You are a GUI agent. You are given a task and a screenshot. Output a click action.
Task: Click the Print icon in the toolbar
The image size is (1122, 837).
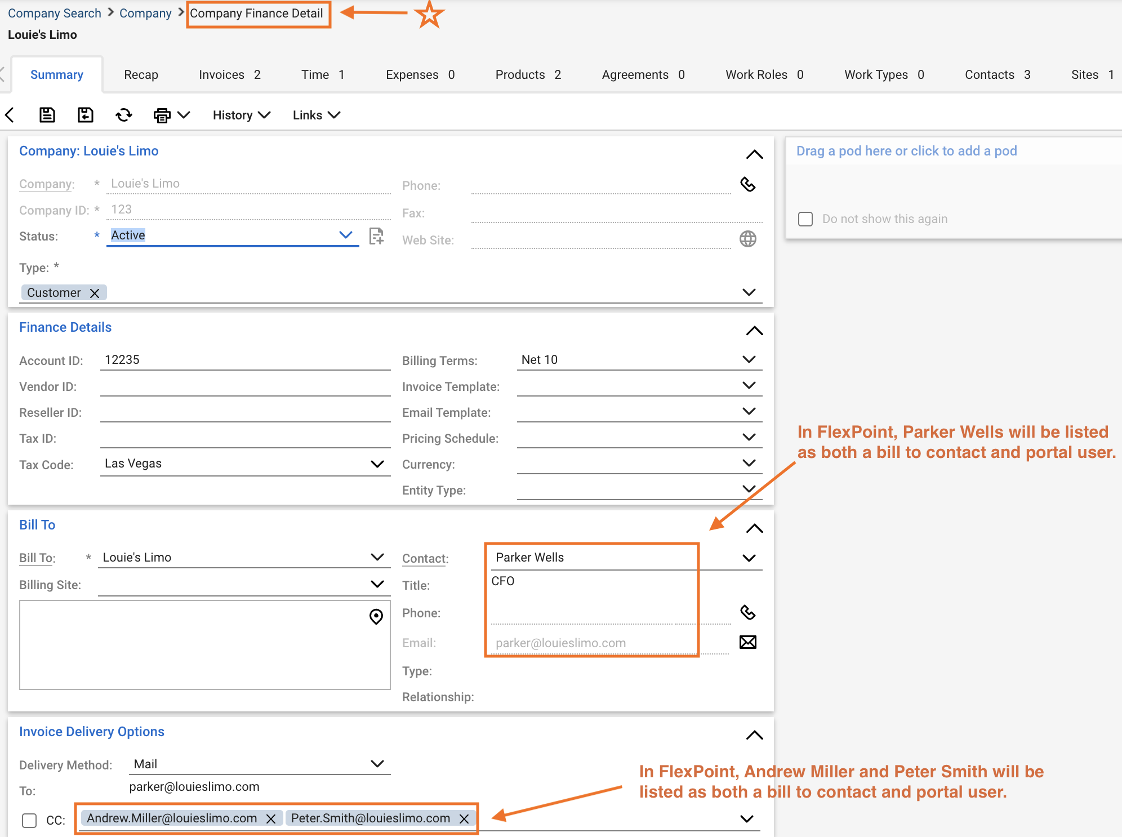(162, 115)
